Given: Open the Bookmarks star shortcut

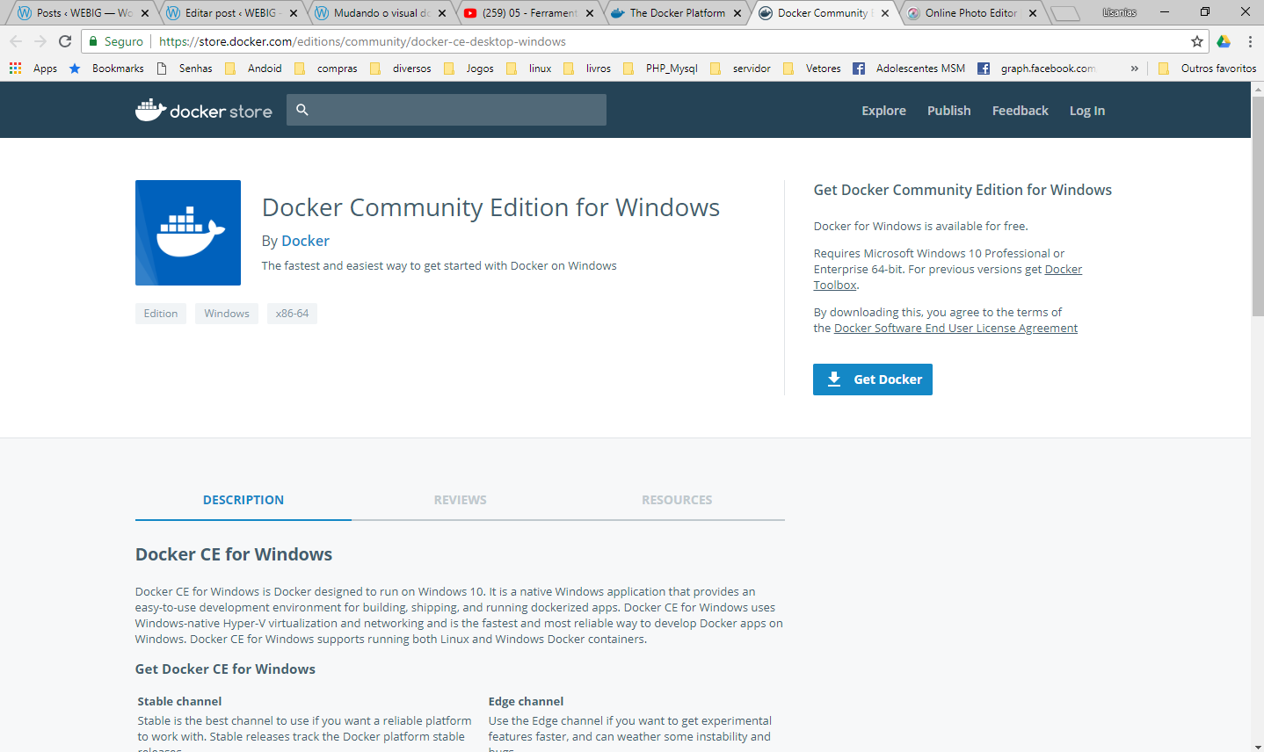Looking at the screenshot, I should pyautogui.click(x=106, y=68).
